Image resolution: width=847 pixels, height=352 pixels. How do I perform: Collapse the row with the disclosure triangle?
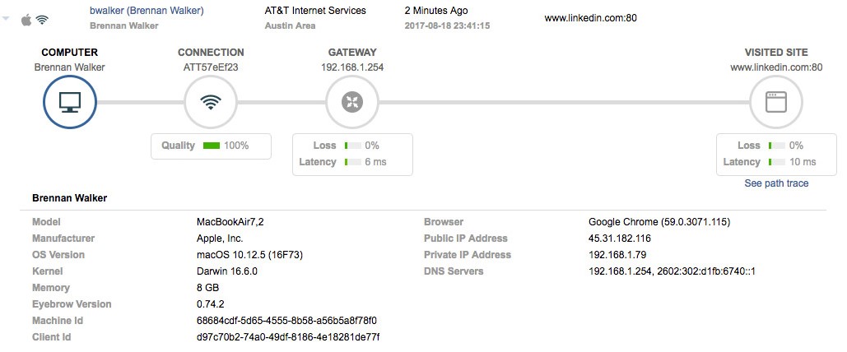pos(6,18)
